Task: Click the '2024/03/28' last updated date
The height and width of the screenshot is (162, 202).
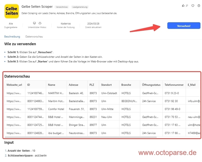Action: click(93, 23)
